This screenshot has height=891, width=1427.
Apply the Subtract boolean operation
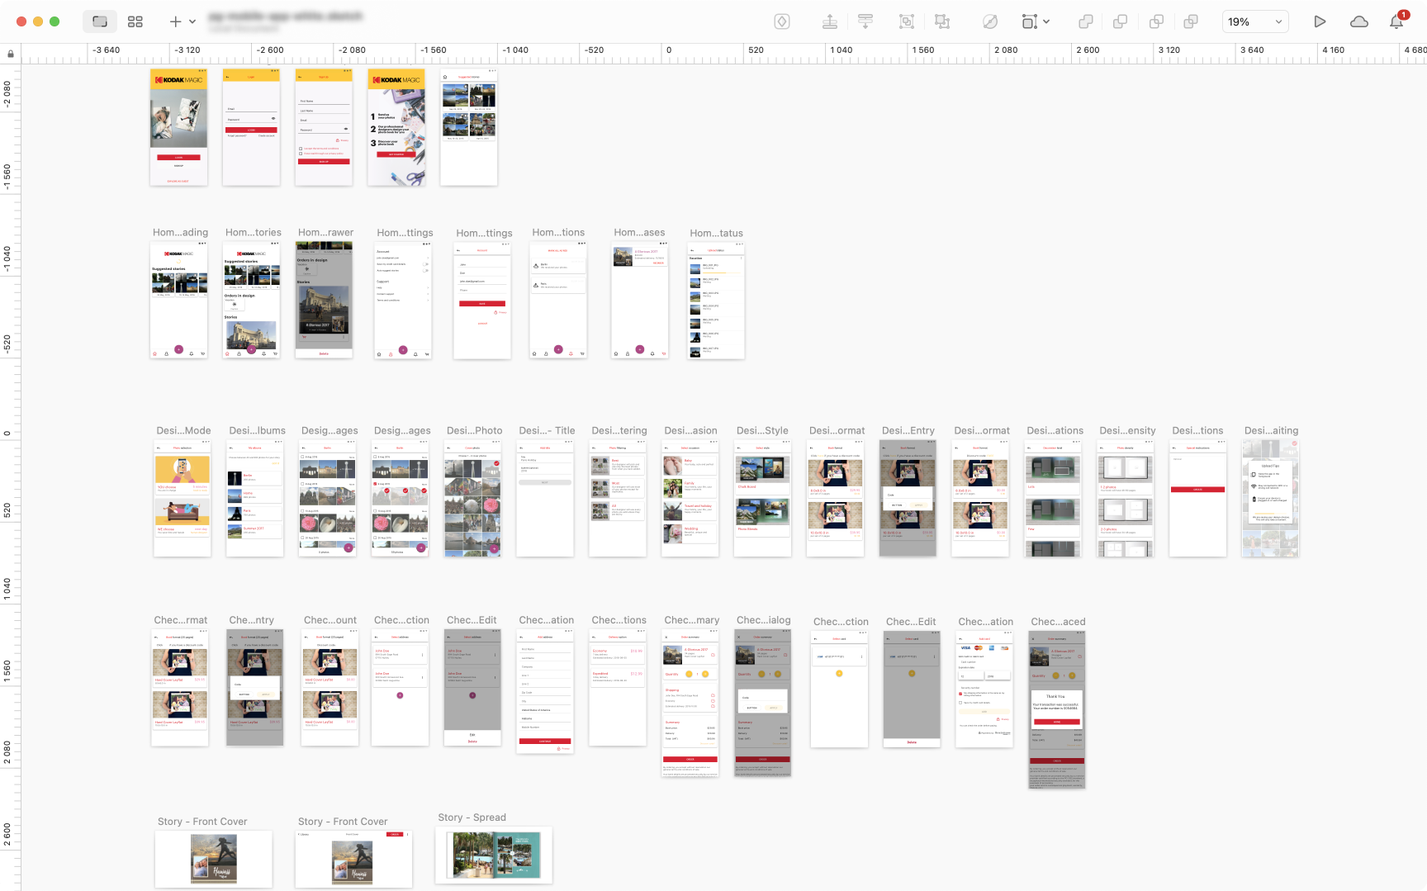pos(1121,21)
